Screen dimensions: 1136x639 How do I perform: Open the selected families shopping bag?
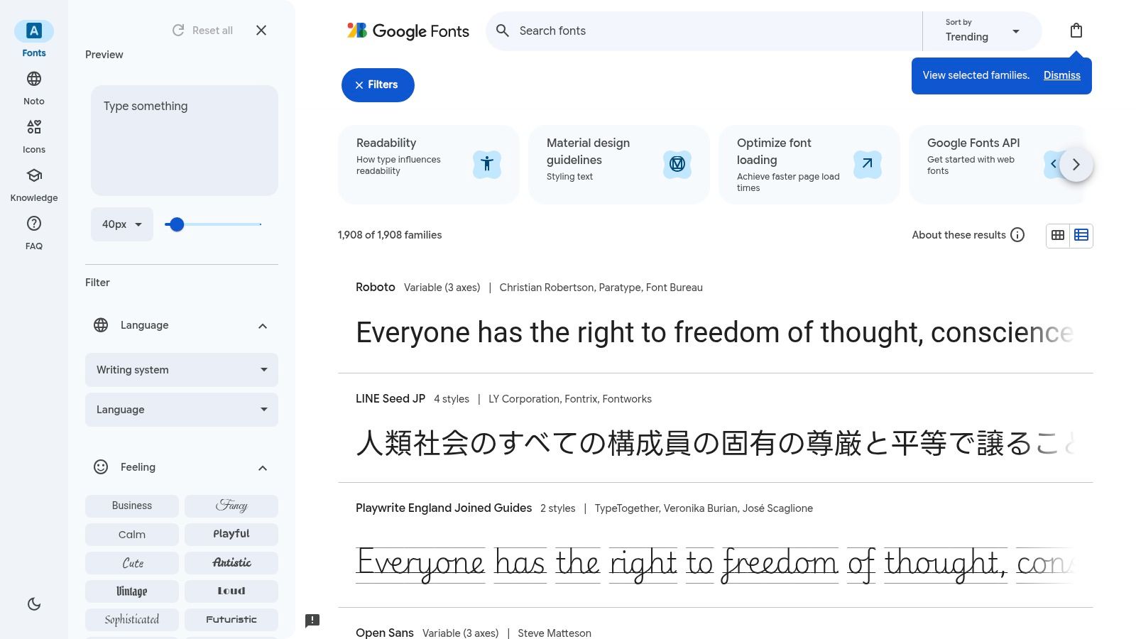click(1076, 31)
